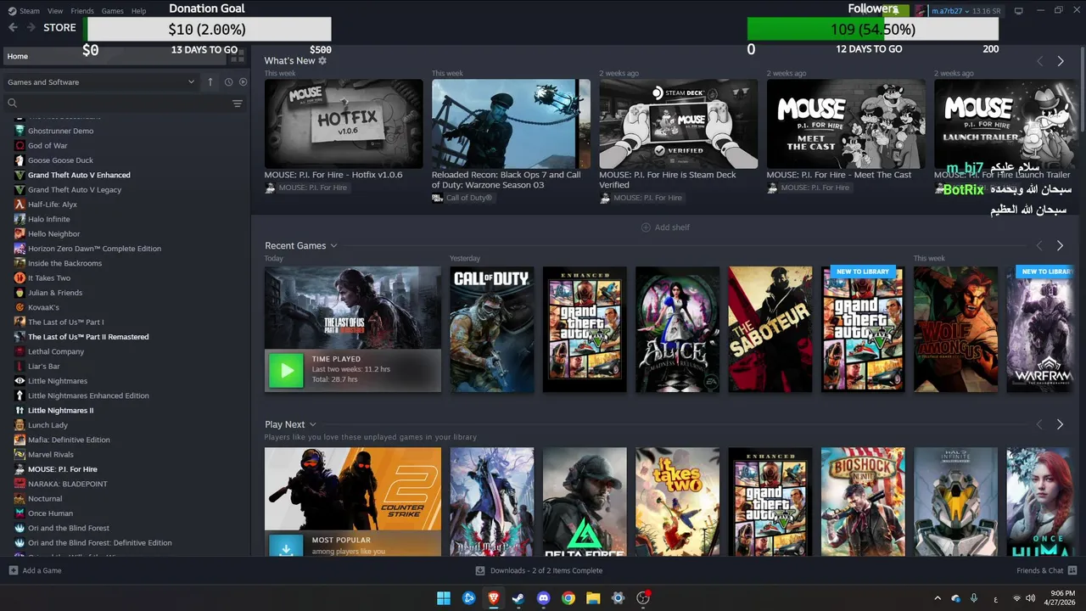Open The Saboteur game cover
Screen dimensions: 1086x611
[770, 329]
